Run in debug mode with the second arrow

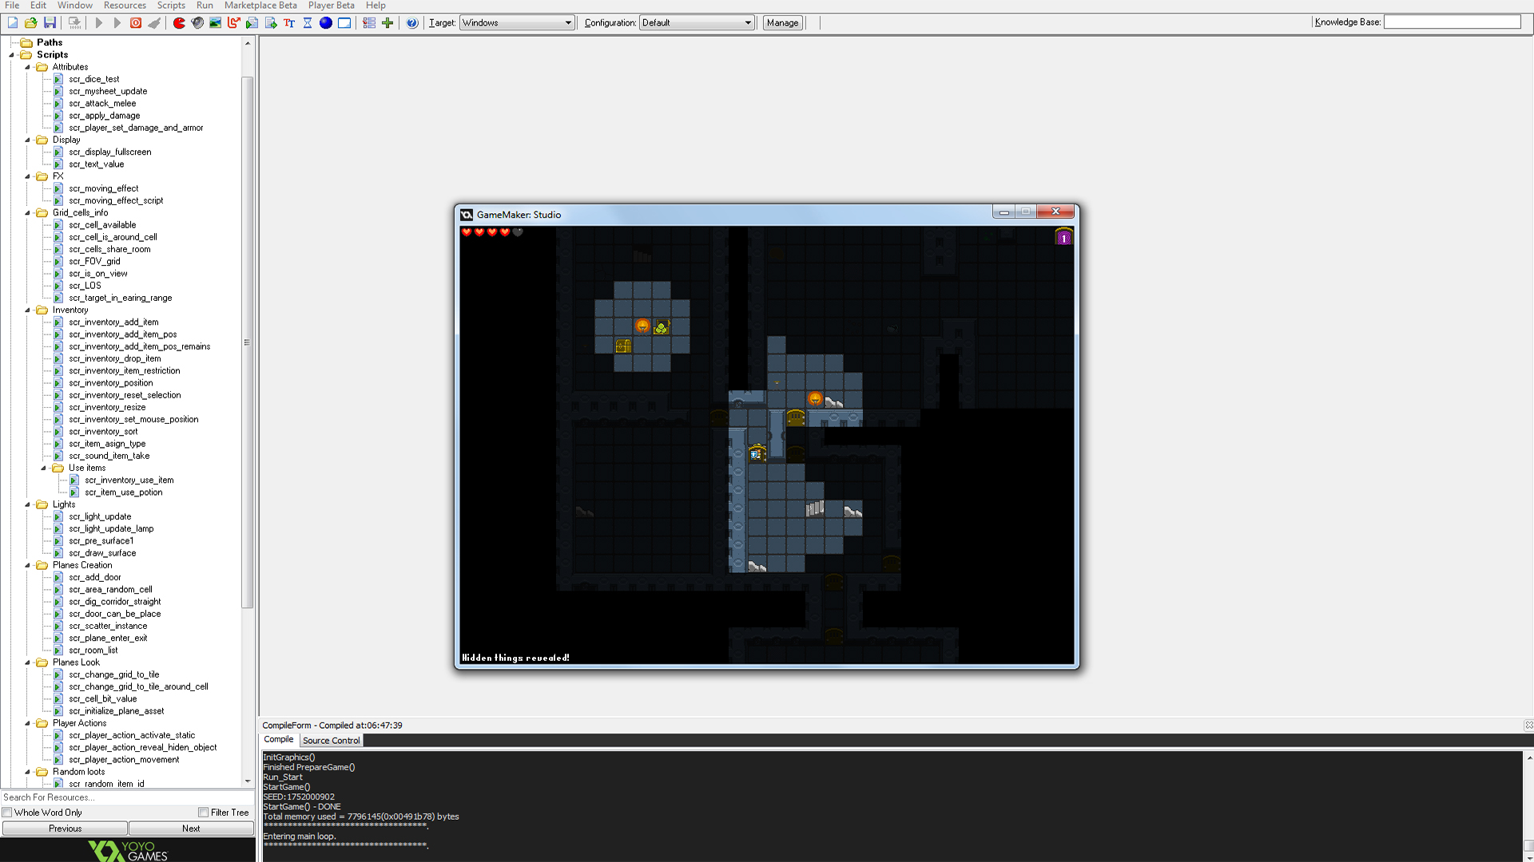[x=117, y=22]
